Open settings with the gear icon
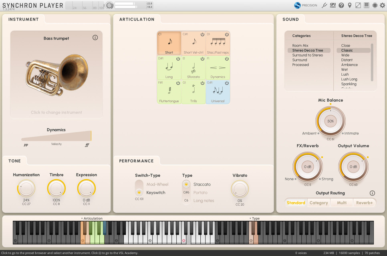The width and height of the screenshot is (387, 256). [382, 5]
